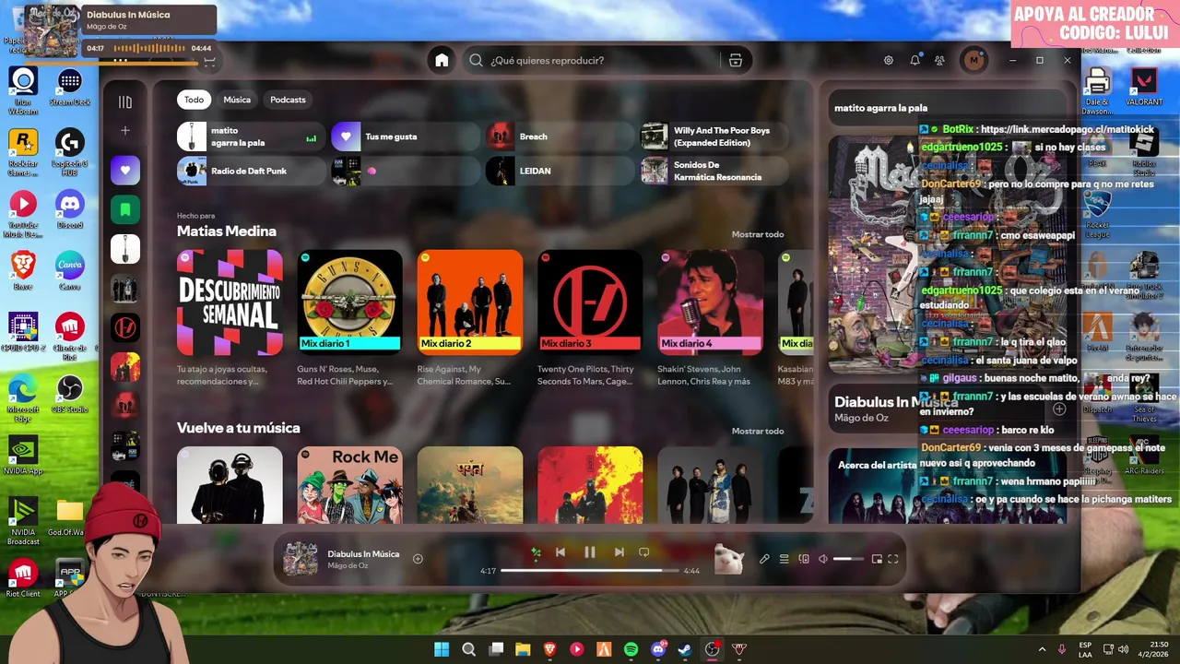Select the Música filter chip

click(237, 100)
